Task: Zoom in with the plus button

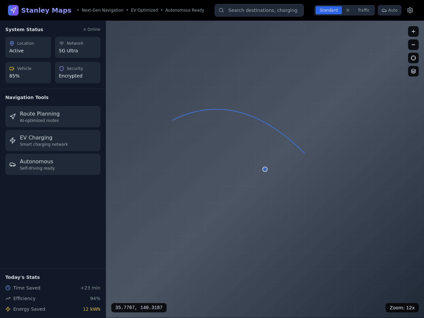Action: pyautogui.click(x=413, y=31)
